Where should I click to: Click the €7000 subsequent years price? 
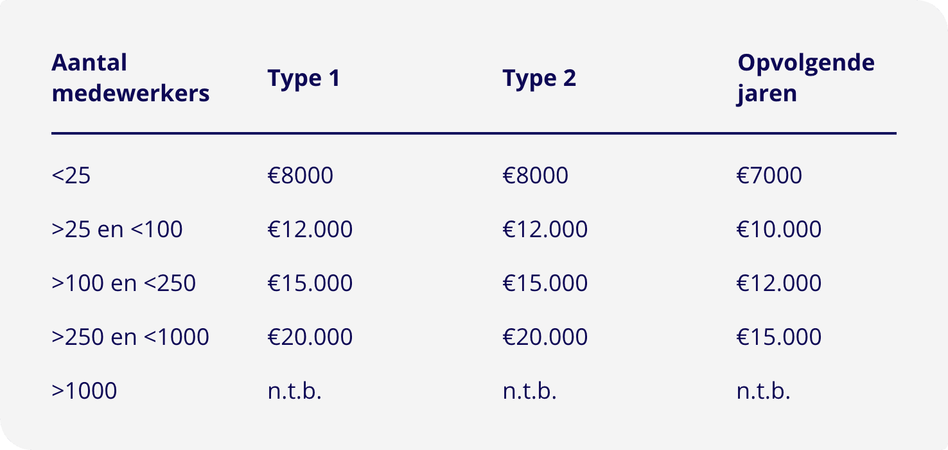point(769,176)
